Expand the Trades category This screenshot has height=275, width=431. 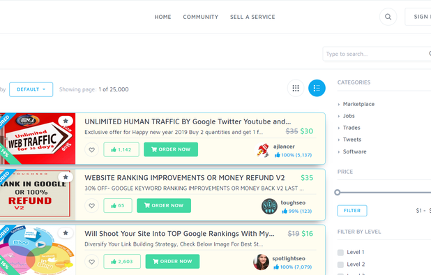tap(351, 128)
